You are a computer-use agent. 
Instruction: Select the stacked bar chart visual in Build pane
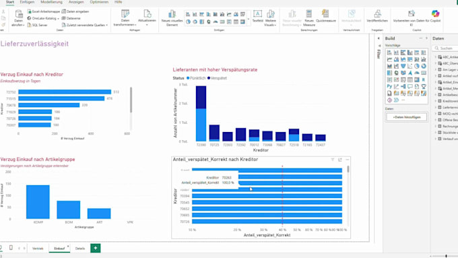tap(389, 53)
